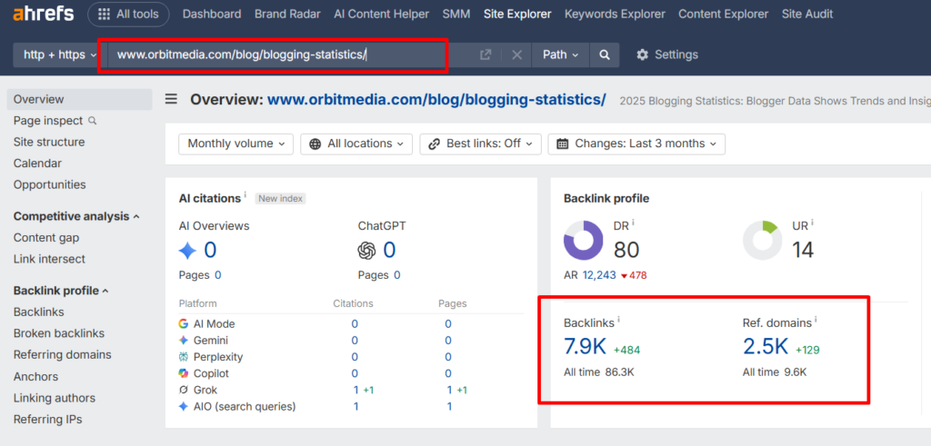
Task: Collapse Backlink profile sidebar section
Action: tap(61, 291)
